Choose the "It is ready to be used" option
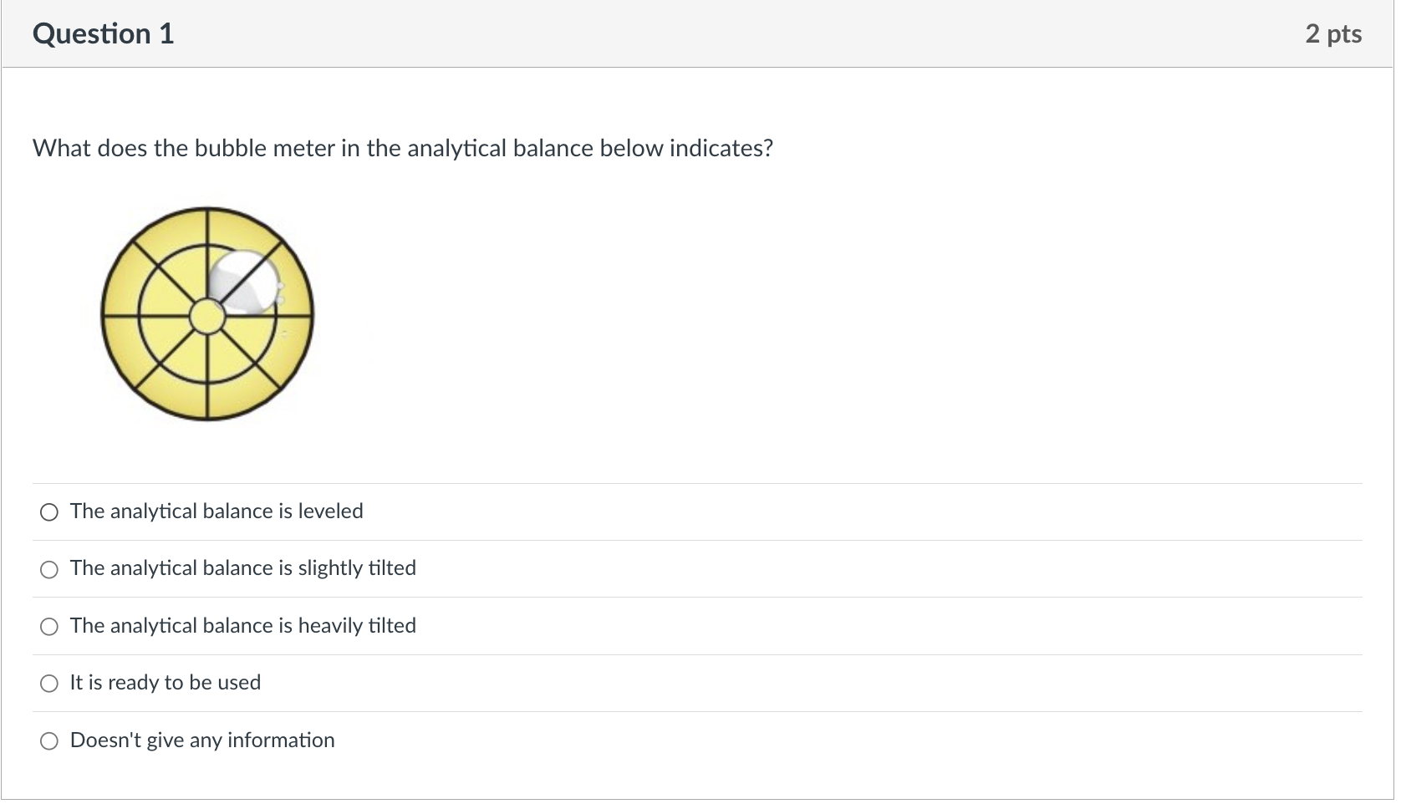This screenshot has height=809, width=1401. [48, 683]
